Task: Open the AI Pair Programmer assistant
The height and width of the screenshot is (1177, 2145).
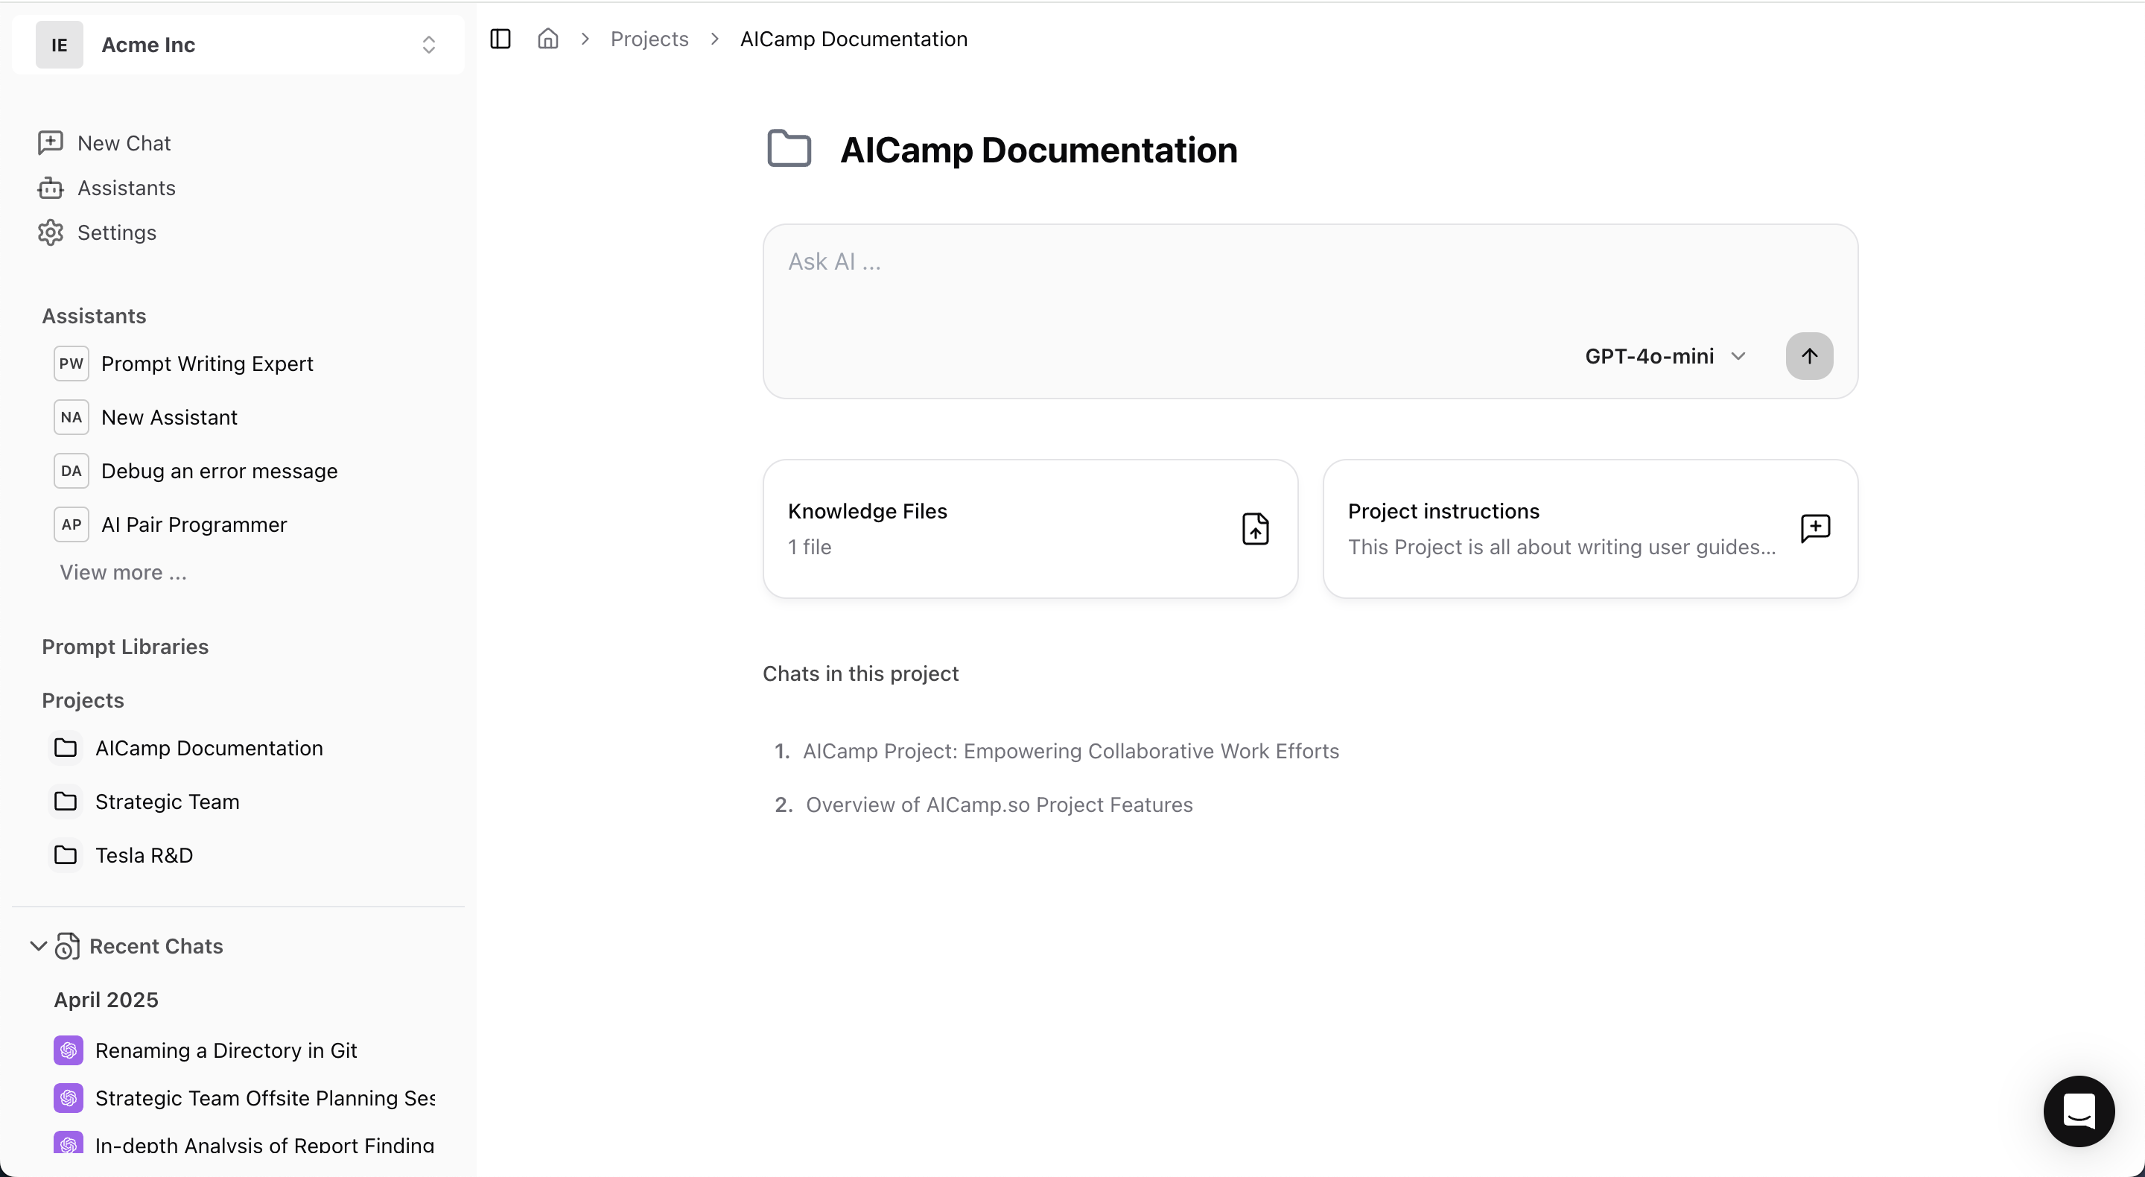Action: tap(194, 524)
